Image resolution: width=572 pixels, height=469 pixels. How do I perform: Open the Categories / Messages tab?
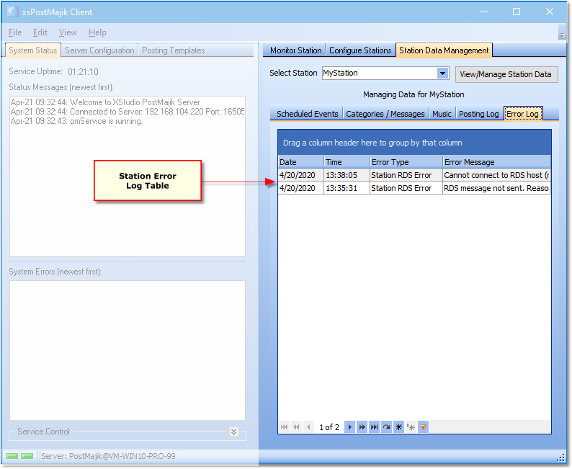[385, 114]
